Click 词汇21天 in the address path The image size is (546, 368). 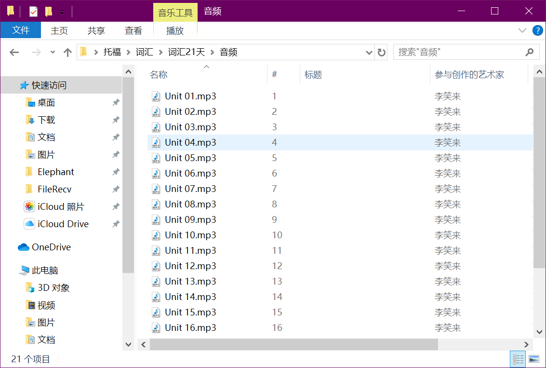[x=186, y=52]
